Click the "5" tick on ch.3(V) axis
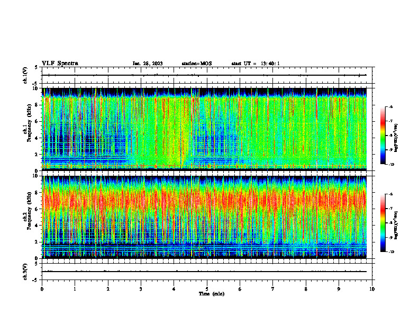 [x=36, y=264]
